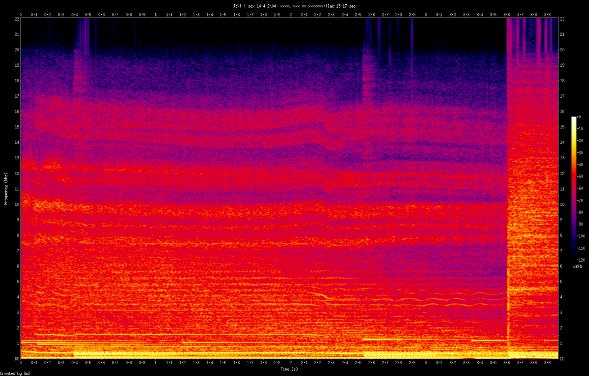Click the -50 value on the dBFS scale

(x=580, y=176)
